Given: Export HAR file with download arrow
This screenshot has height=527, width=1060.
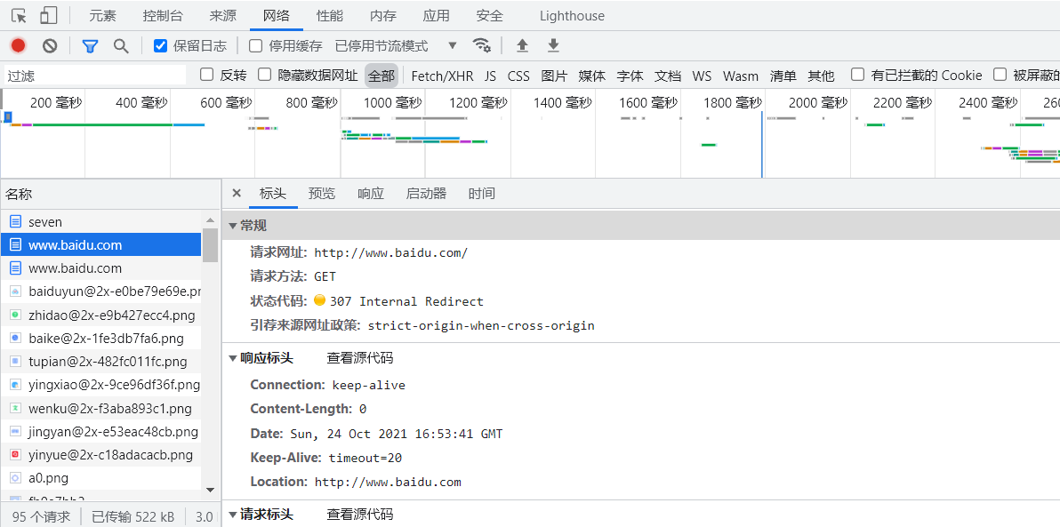Looking at the screenshot, I should (x=553, y=45).
